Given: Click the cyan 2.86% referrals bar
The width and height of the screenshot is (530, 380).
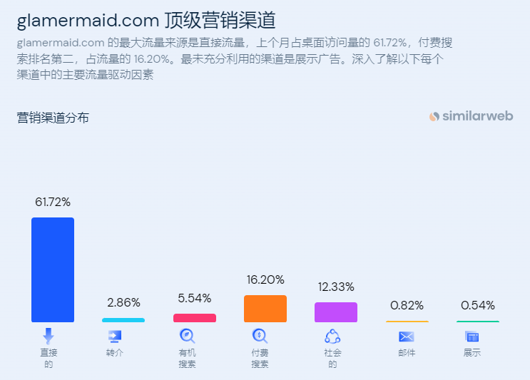Looking at the screenshot, I should pyautogui.click(x=123, y=320).
